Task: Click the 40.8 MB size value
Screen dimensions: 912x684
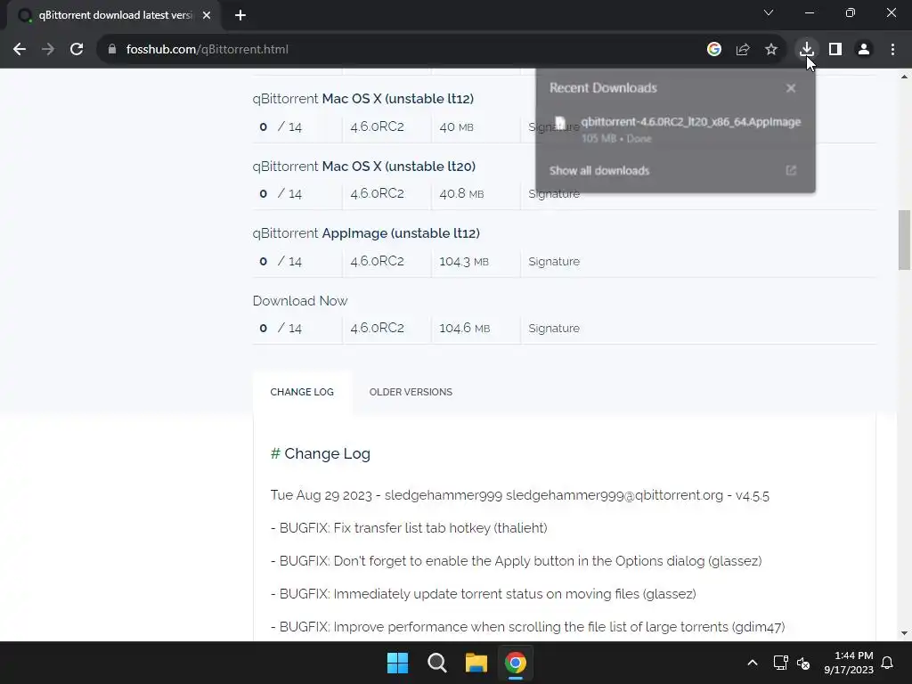Action: click(461, 194)
